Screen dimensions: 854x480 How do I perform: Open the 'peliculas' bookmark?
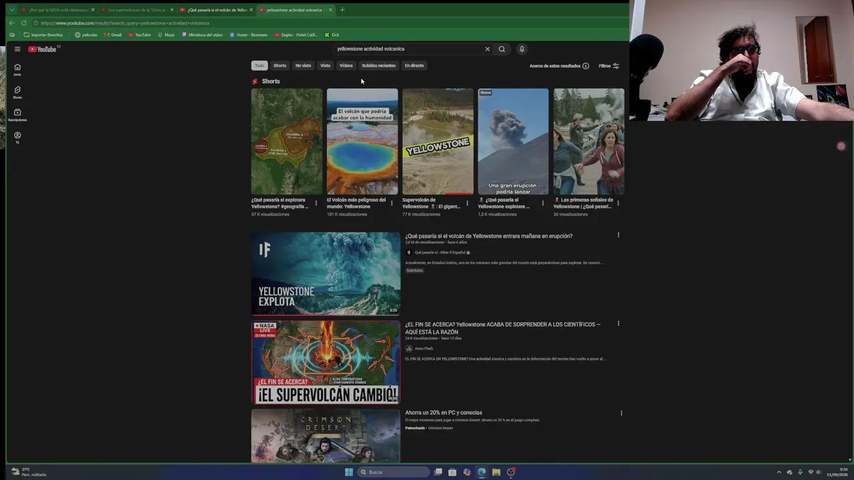[x=86, y=35]
